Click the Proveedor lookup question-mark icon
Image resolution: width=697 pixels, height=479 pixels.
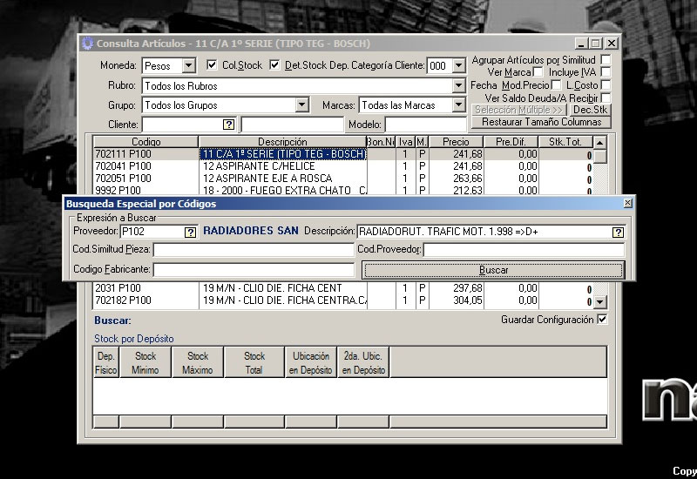click(x=190, y=232)
